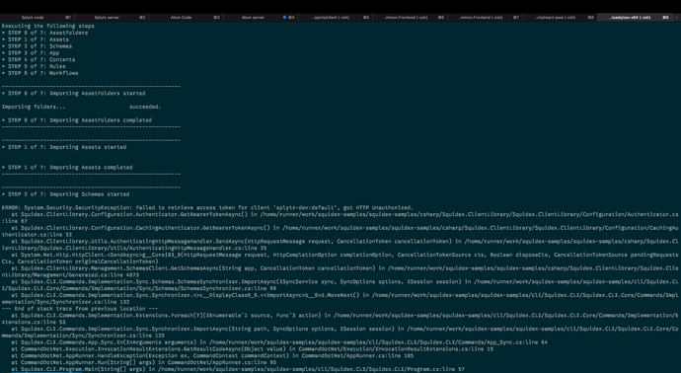Click 'STEP 0 of 7: Importing AssetFolders started' line

tap(73, 94)
